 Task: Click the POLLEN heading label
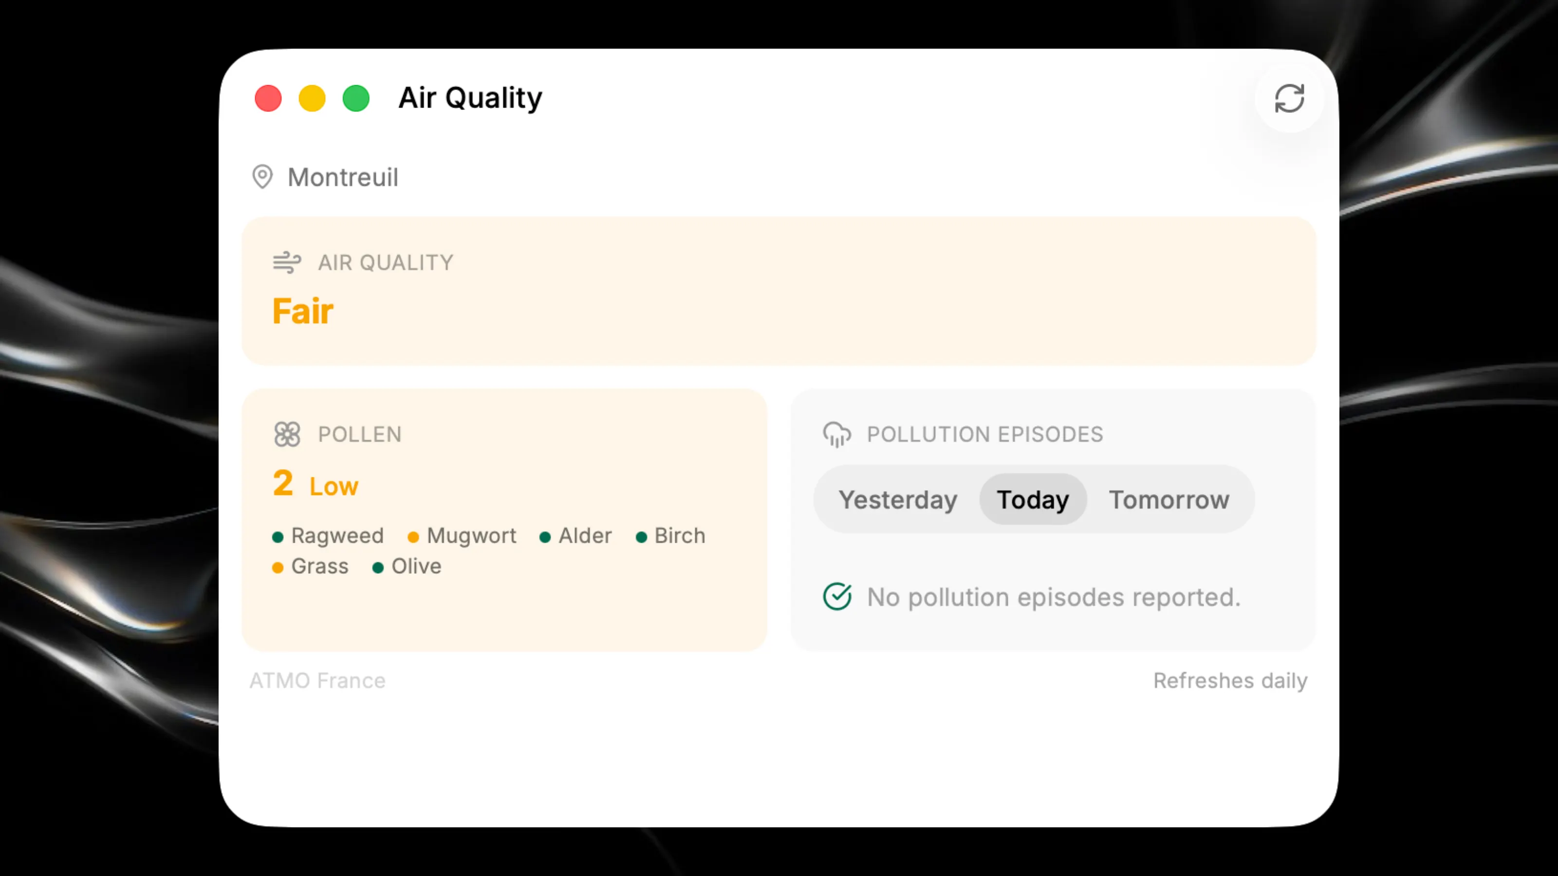click(x=360, y=434)
